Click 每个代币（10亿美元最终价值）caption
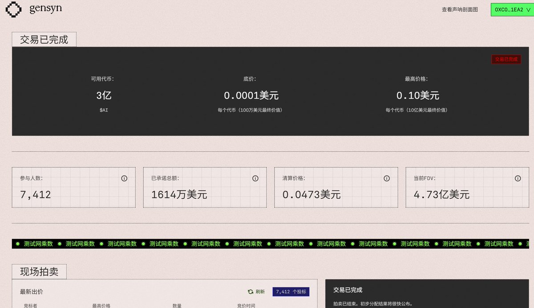This screenshot has width=534, height=308. coord(417,110)
